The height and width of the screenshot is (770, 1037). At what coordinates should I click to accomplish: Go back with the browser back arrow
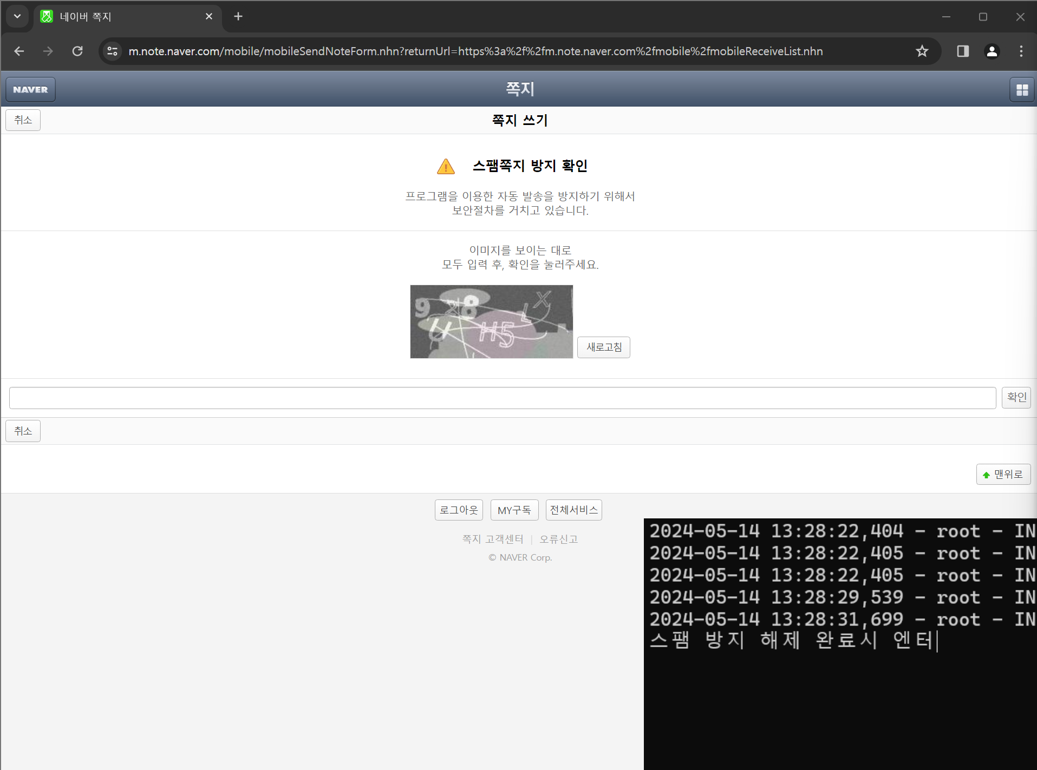(19, 51)
